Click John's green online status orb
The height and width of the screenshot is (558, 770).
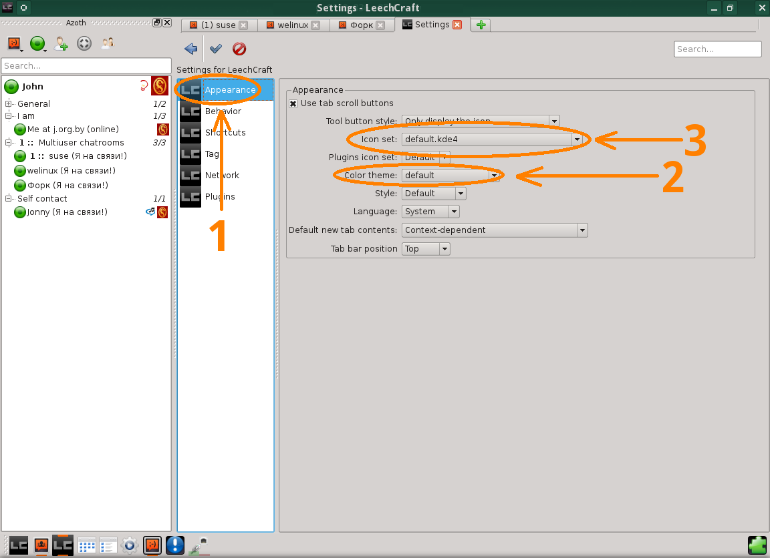(x=11, y=87)
